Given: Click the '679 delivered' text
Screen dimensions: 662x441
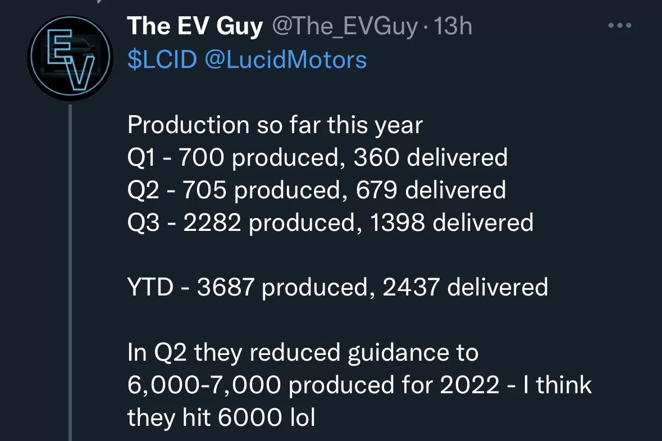Looking at the screenshot, I should 430,190.
